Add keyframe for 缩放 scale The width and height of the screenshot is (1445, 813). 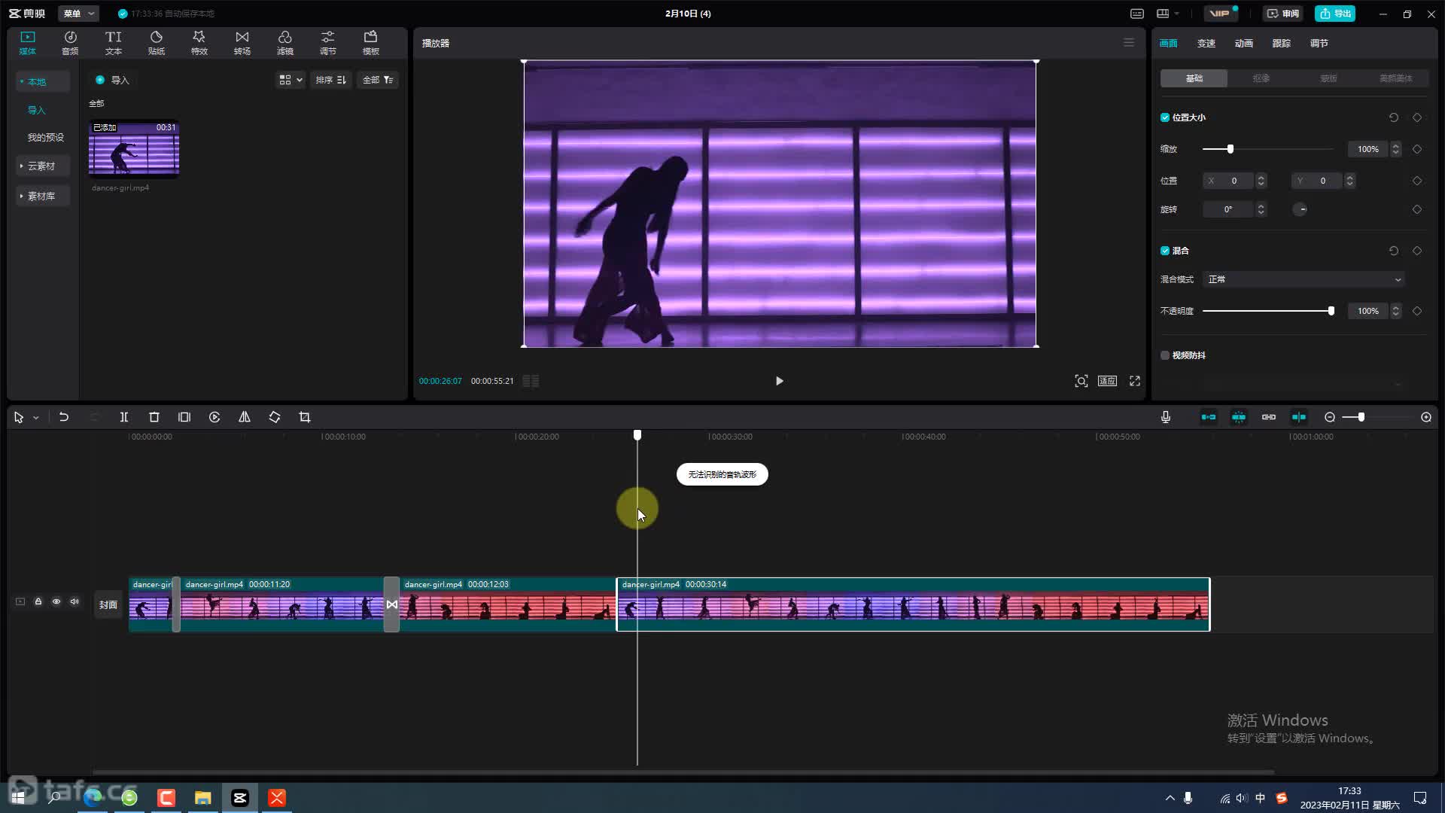(x=1417, y=149)
